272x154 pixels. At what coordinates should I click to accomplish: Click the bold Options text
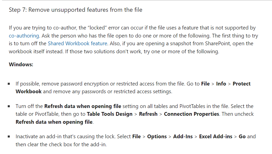157,136
